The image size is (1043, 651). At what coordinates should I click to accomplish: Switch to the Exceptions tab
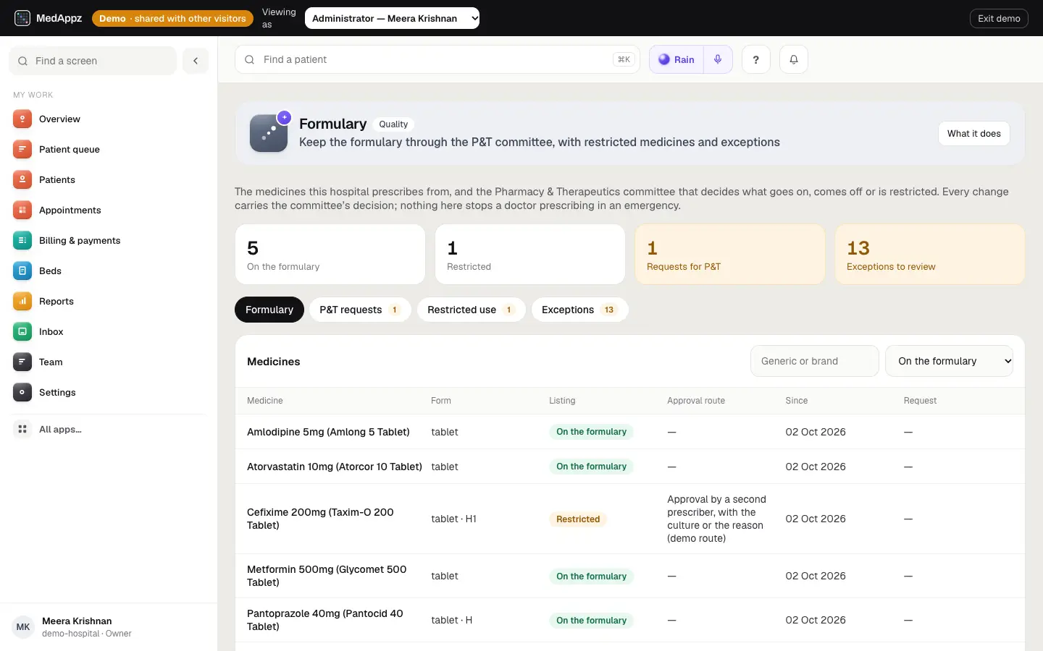point(579,310)
